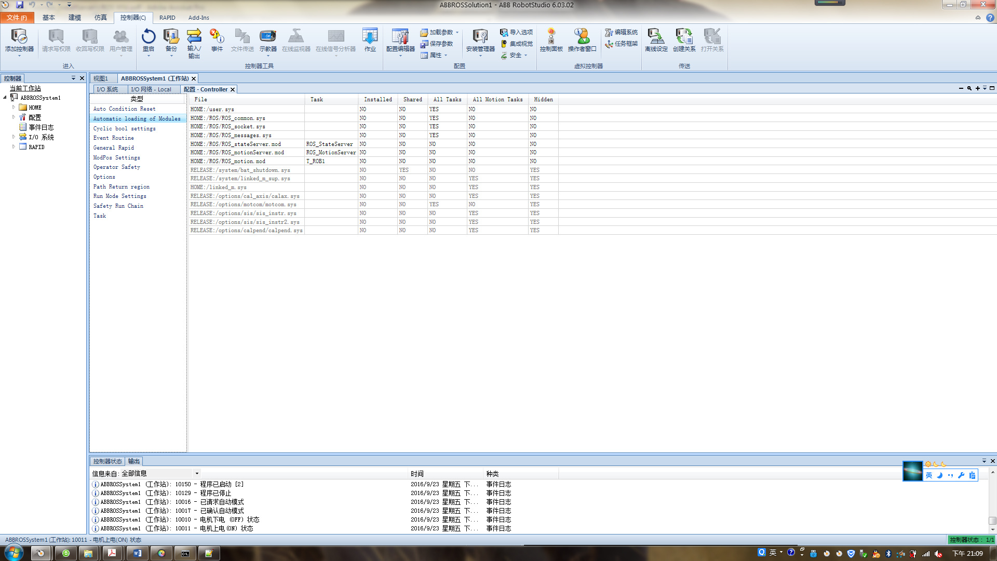Open the 示教器 (FlexPendant) tool

[268, 41]
